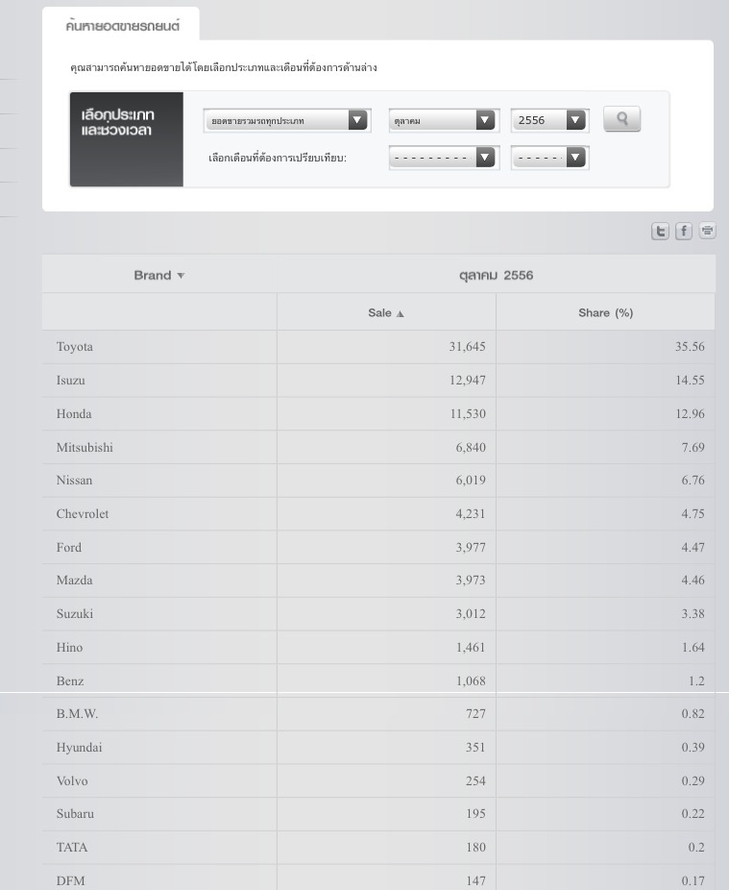Select the ค้นหายอดขายรถยนต์ tab
This screenshot has width=729, height=890.
[122, 26]
